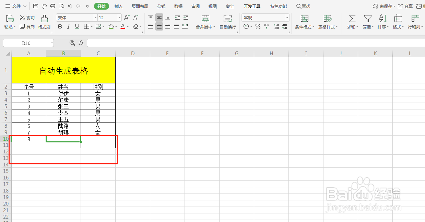Open number format dropdown (常规)
This screenshot has width=425, height=222.
tap(287, 17)
